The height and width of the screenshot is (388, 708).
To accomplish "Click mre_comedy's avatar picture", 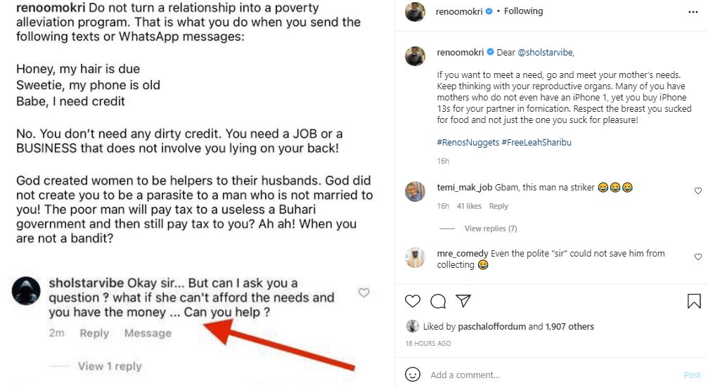I will pyautogui.click(x=416, y=258).
